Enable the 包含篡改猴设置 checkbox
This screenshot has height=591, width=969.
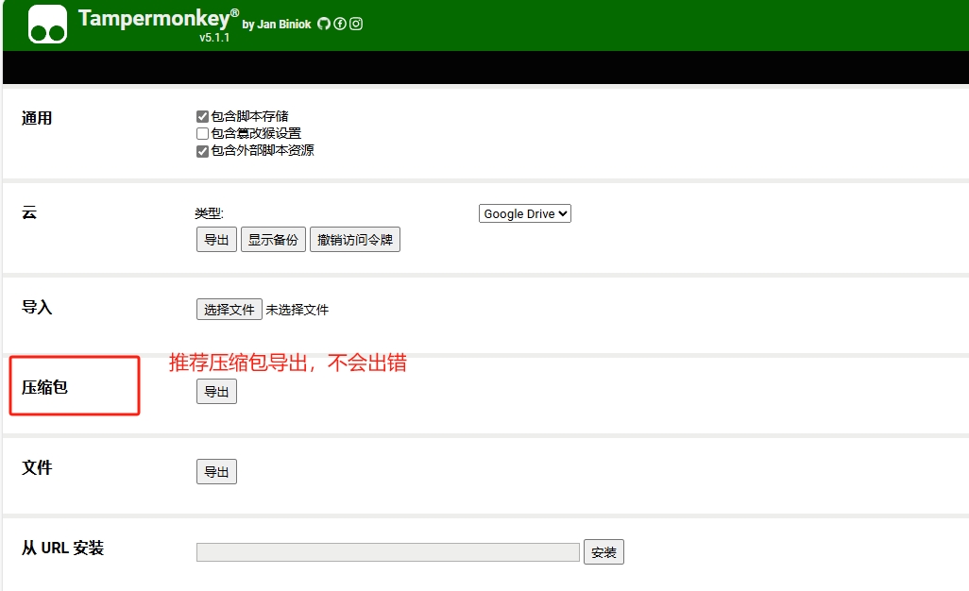(x=201, y=133)
